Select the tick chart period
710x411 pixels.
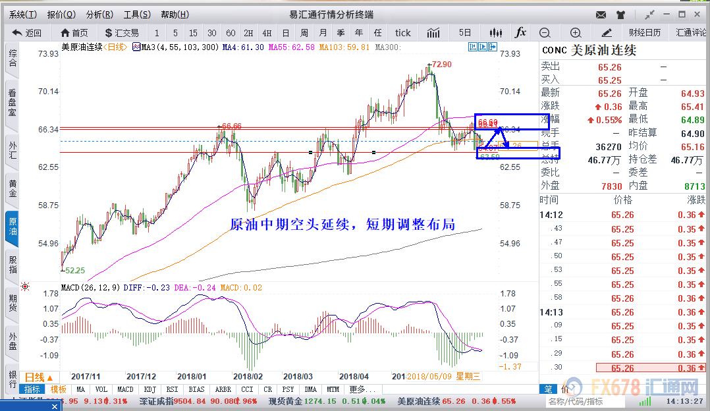pos(402,33)
